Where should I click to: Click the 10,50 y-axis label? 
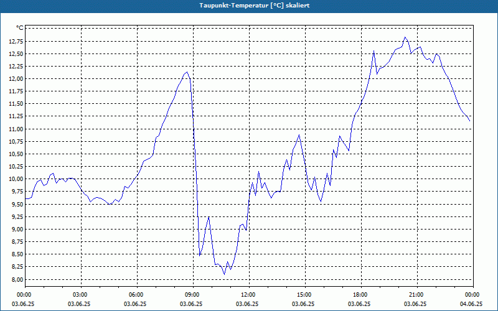17,154
